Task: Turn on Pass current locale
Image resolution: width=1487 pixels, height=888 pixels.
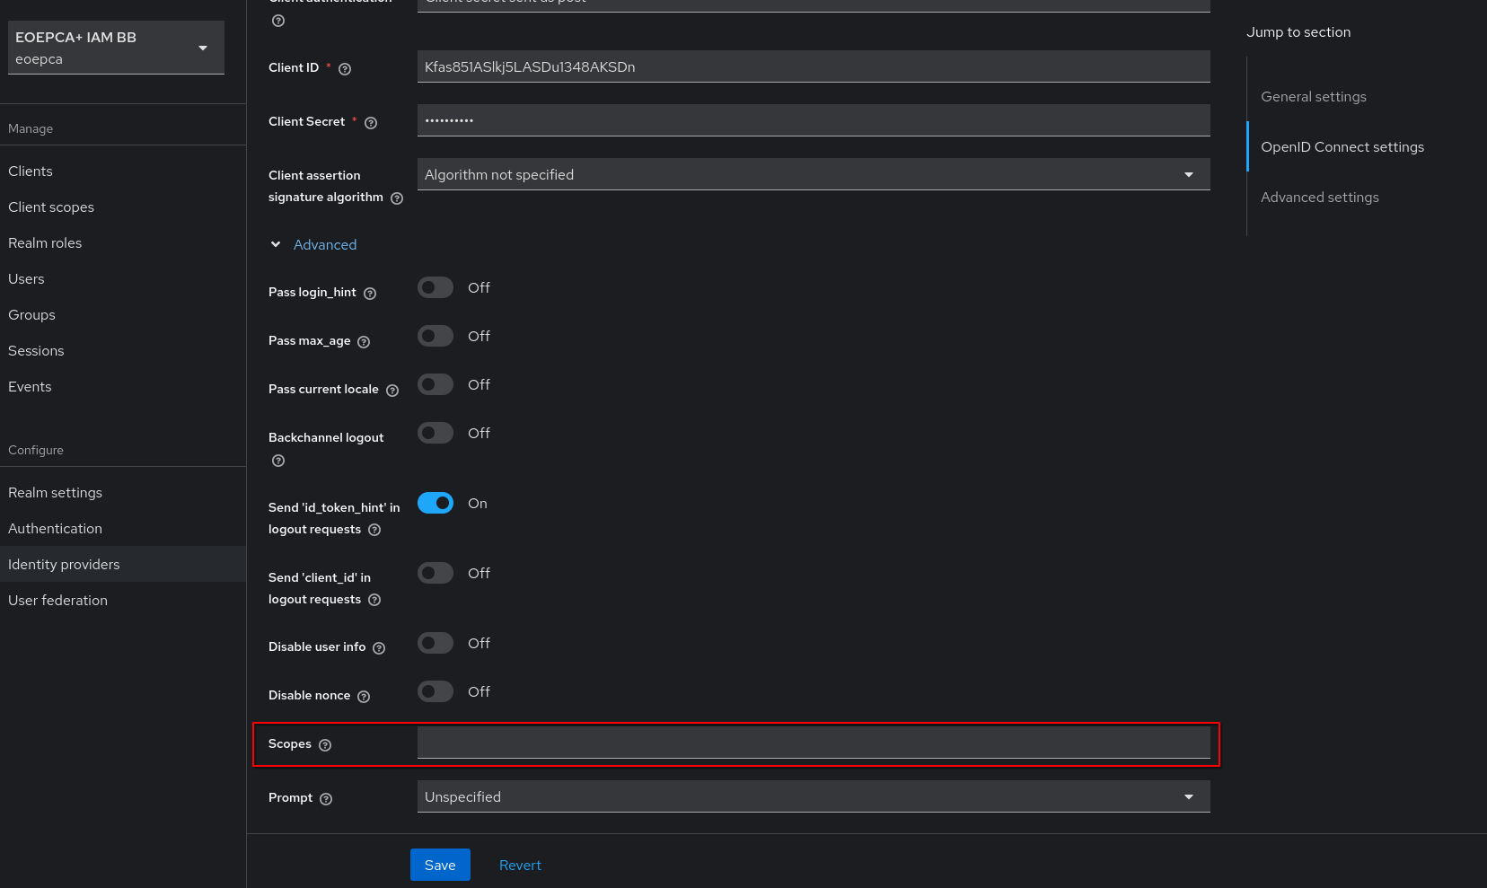Action: [x=436, y=384]
